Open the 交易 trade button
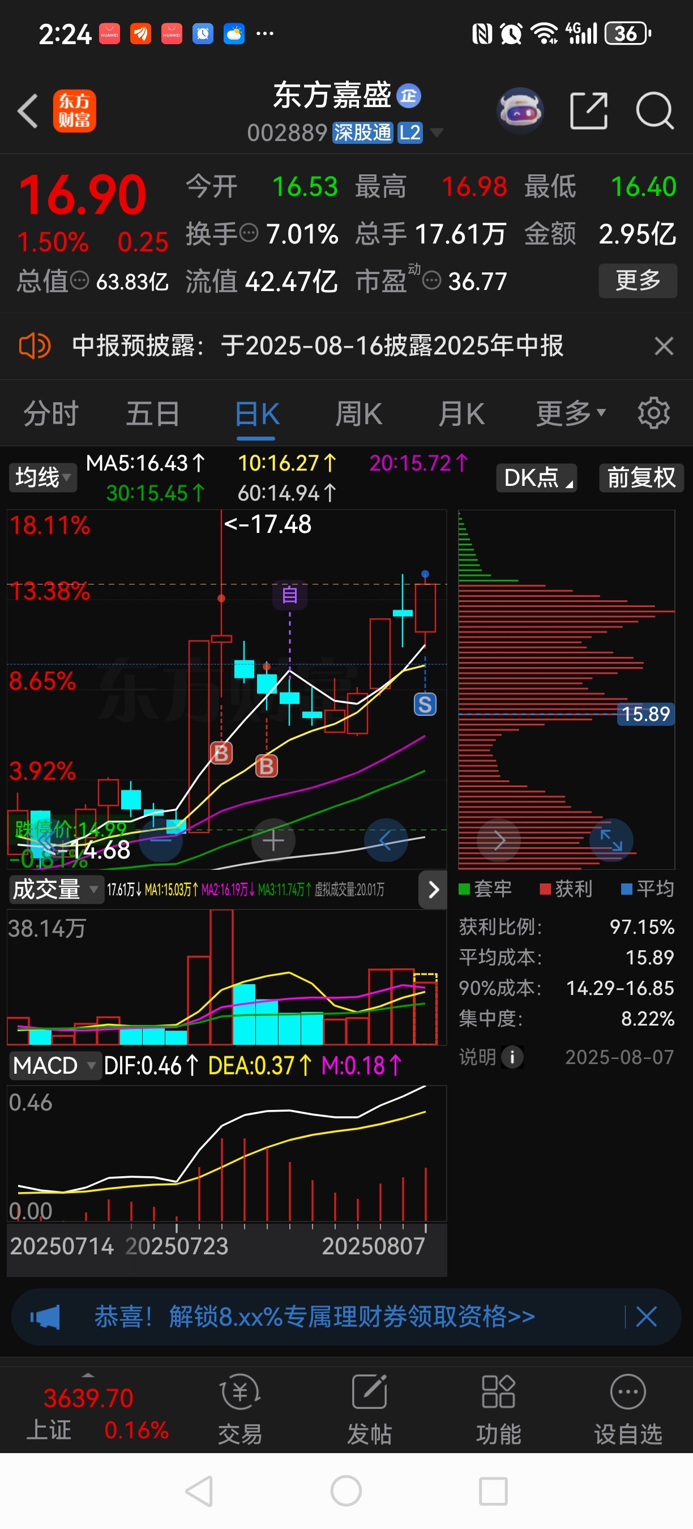The width and height of the screenshot is (693, 1529). [240, 1410]
